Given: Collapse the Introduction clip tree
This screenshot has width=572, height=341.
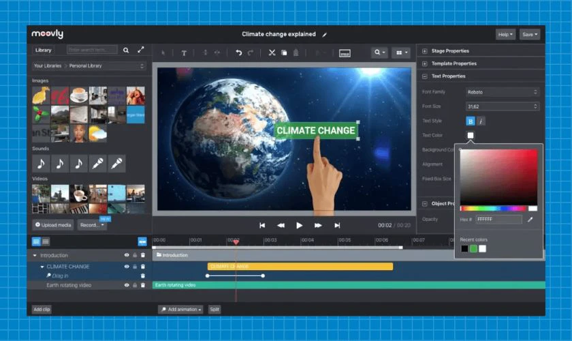Looking at the screenshot, I should [35, 256].
